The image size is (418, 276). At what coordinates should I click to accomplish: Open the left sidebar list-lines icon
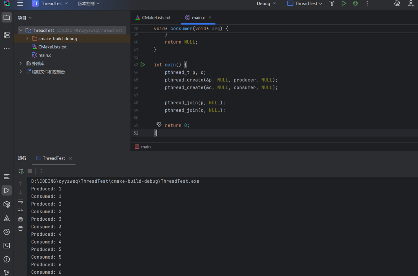coord(7,177)
